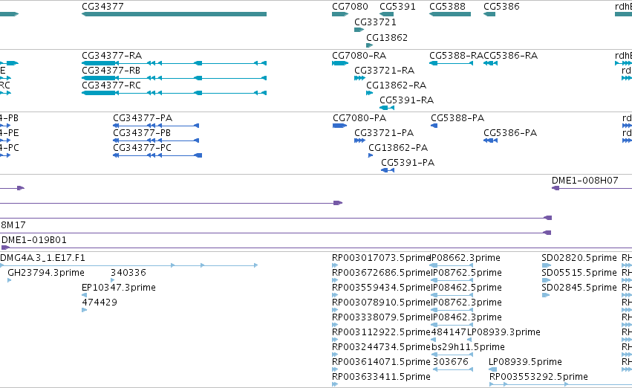Click the CG34377-RA transcript
632x388 pixels.
click(174, 63)
